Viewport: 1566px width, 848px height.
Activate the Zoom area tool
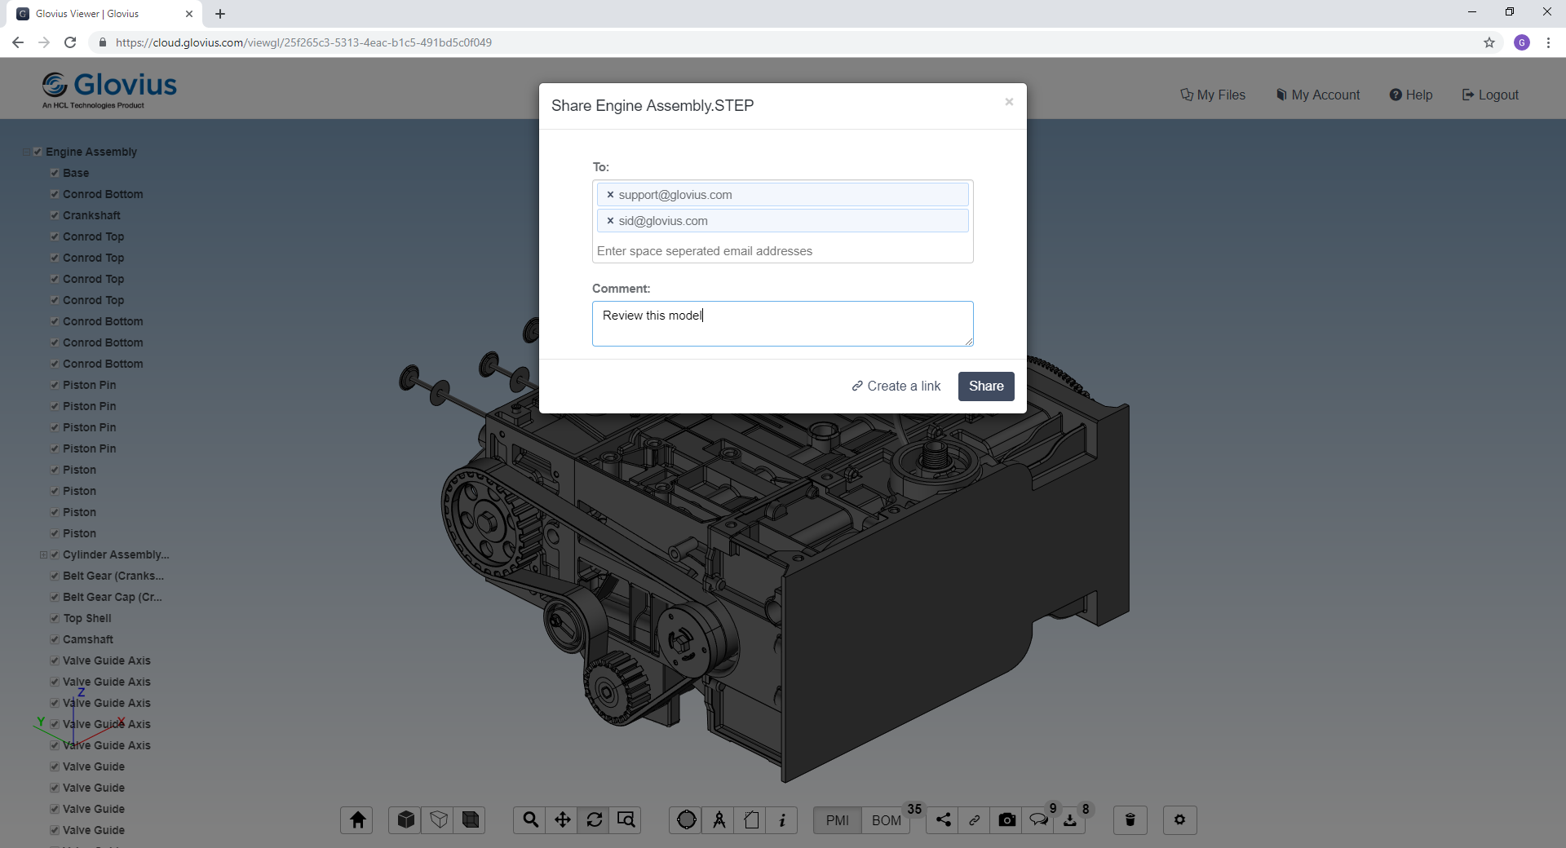tap(626, 819)
